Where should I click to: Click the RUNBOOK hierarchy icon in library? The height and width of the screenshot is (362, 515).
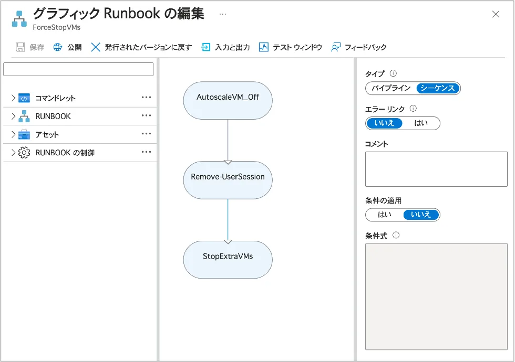click(24, 116)
